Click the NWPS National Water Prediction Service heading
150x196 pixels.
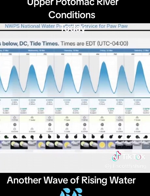point(66,26)
